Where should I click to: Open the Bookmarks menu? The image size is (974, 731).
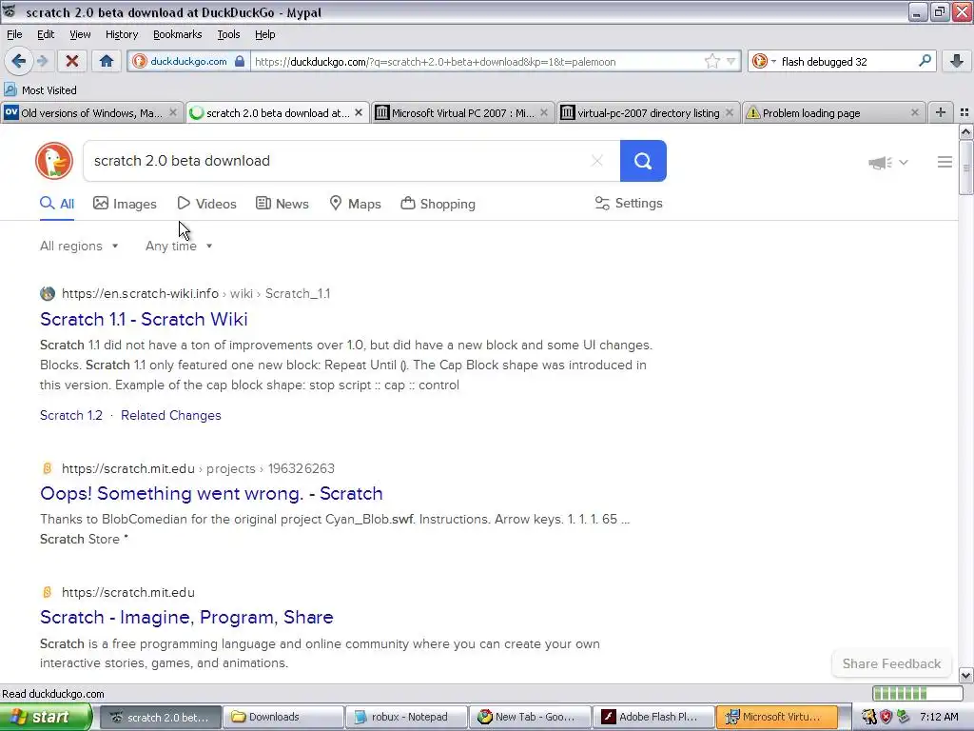[178, 34]
